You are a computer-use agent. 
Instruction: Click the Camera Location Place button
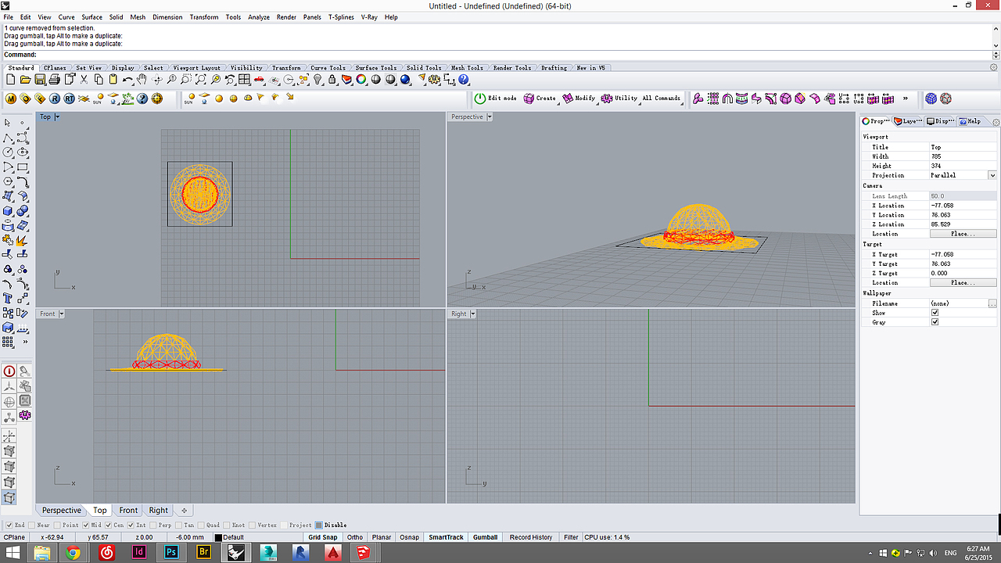coord(963,234)
